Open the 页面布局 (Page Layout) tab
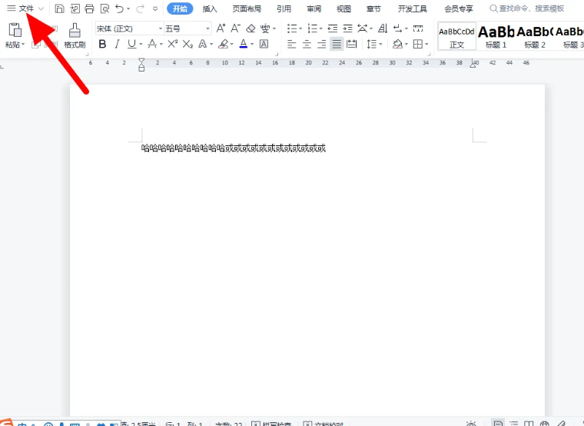584x426 pixels. [x=247, y=8]
